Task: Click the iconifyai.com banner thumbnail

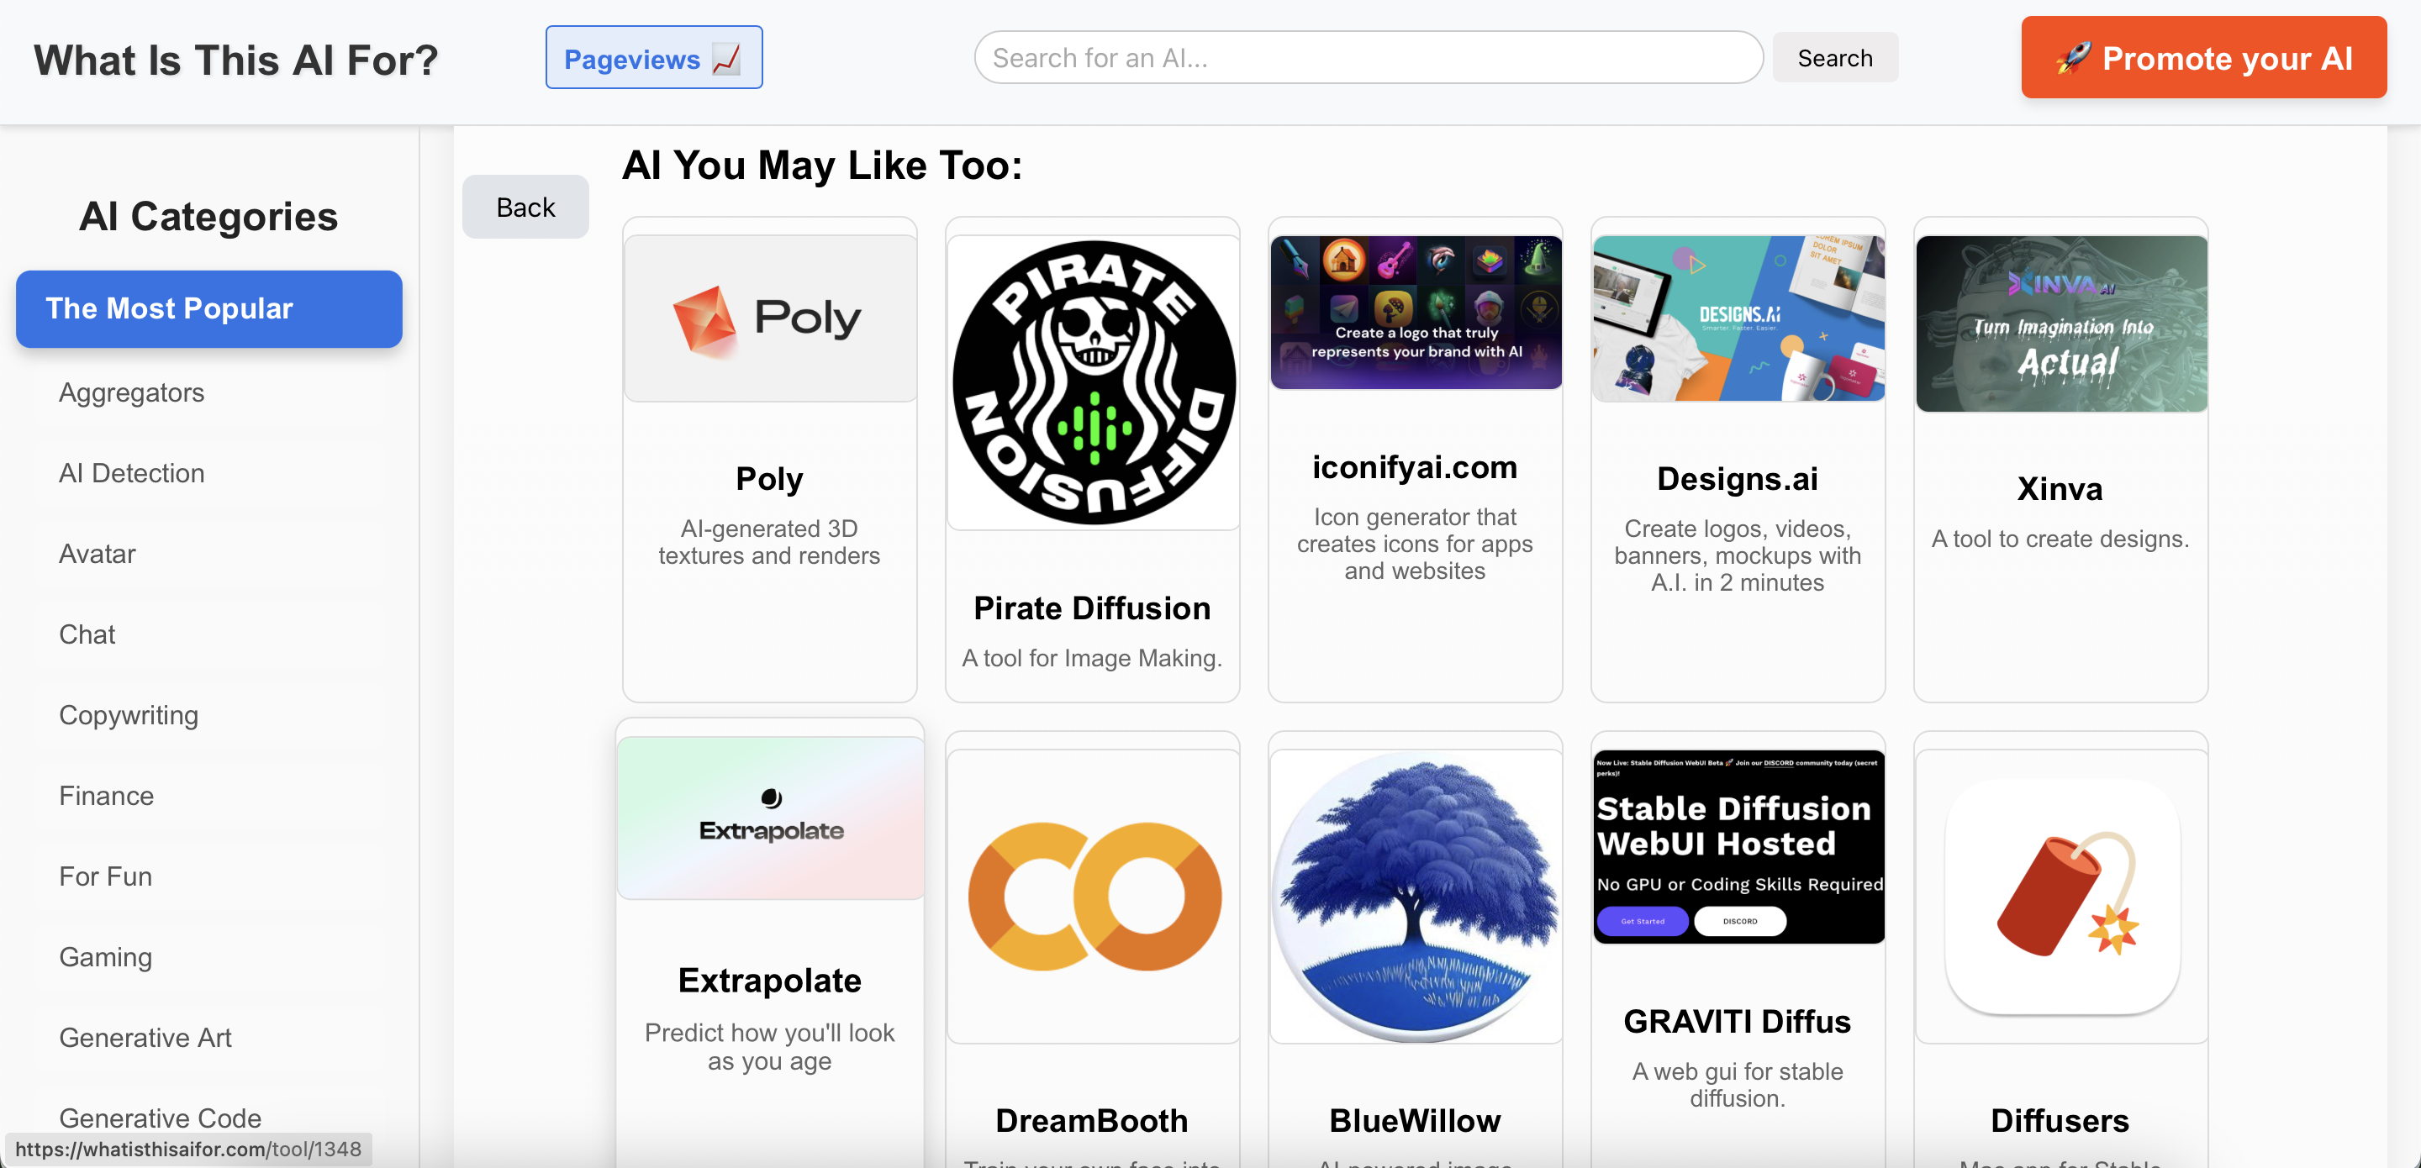Action: (1415, 312)
